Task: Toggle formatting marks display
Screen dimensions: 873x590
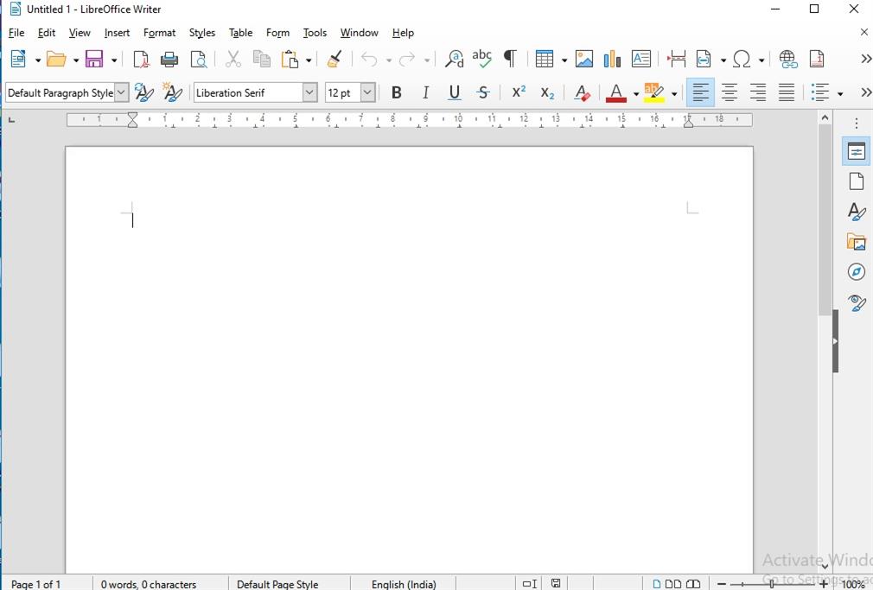Action: [510, 59]
